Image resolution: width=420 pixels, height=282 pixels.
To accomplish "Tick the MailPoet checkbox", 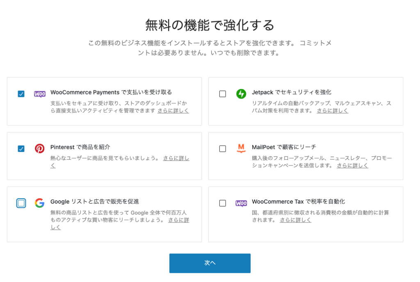I will coord(223,149).
